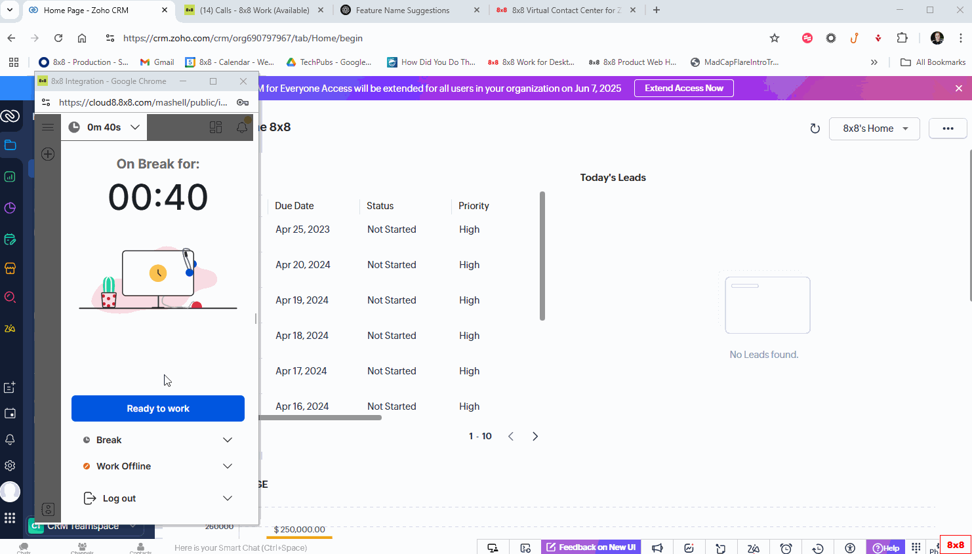Open the Gmail bookmark
The width and height of the screenshot is (972, 554).
tap(157, 62)
